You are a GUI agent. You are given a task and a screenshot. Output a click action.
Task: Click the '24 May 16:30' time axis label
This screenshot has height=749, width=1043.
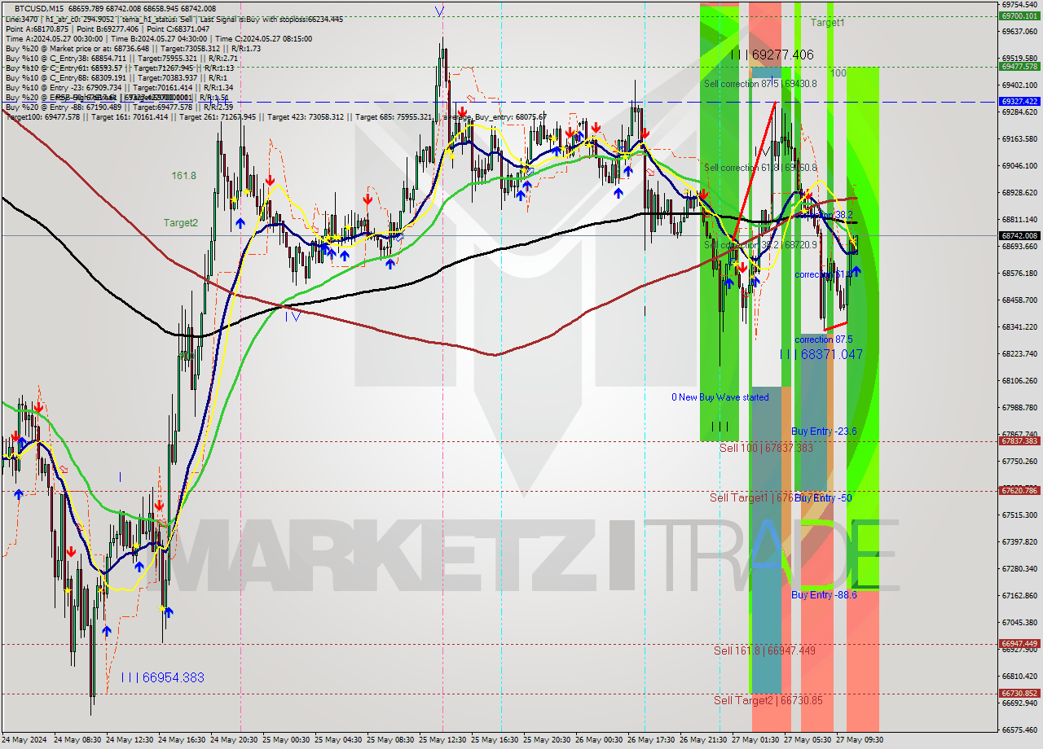tap(183, 740)
